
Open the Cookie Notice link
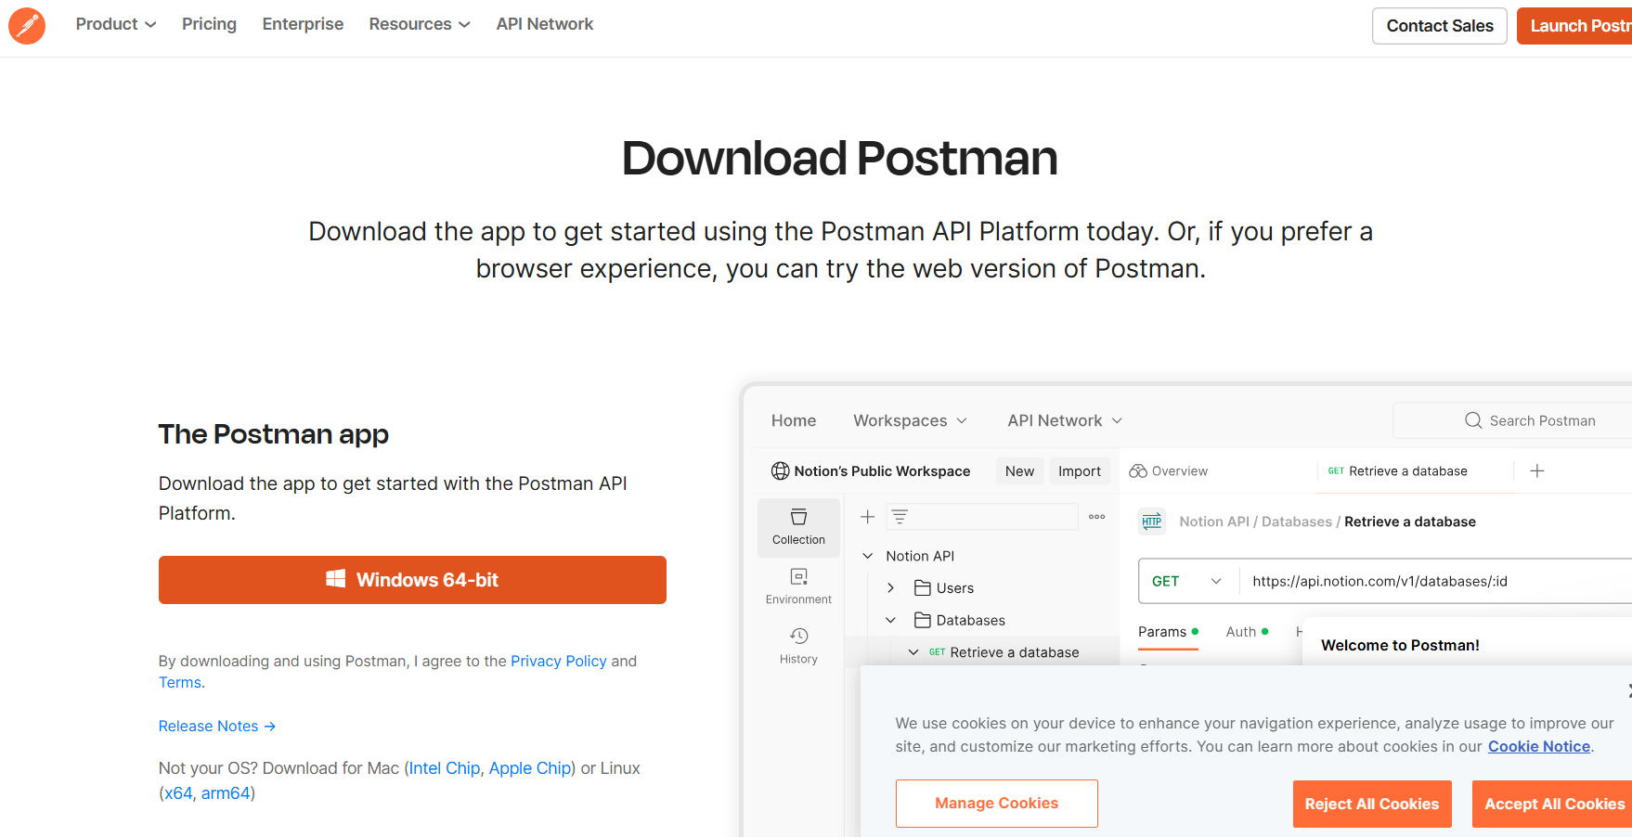pos(1539,746)
